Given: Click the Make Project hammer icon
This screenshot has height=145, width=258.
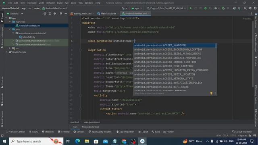Looking at the screenshot, I should 123,8.
